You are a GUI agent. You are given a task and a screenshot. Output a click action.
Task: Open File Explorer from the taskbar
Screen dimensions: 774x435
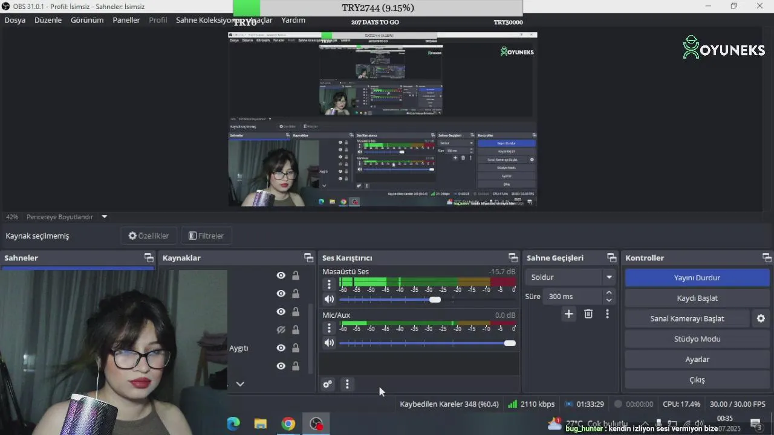(x=261, y=424)
